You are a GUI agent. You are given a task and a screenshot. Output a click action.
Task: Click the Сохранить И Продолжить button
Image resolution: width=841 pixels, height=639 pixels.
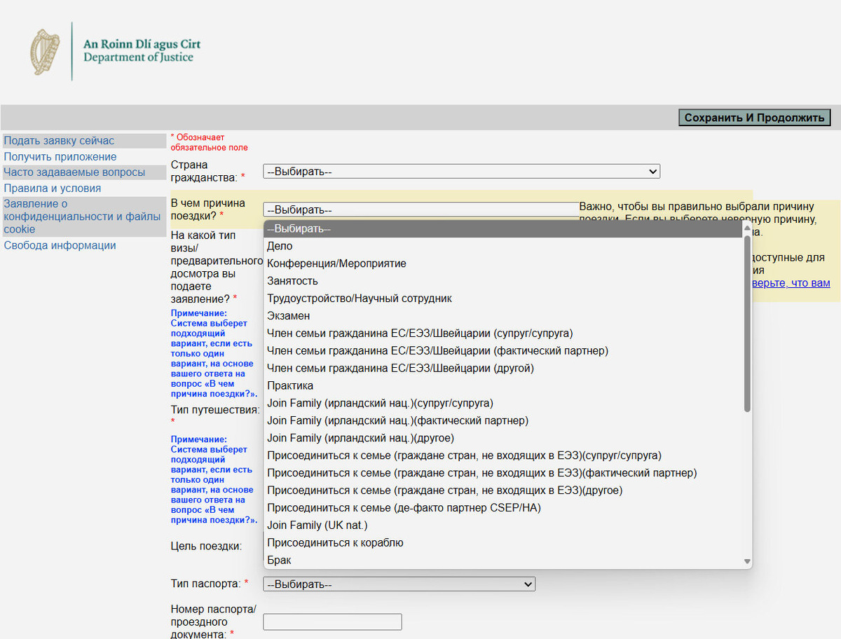pos(754,118)
